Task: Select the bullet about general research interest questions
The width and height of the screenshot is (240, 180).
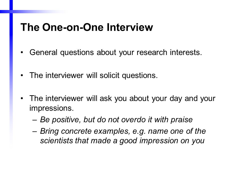Action: coord(116,53)
